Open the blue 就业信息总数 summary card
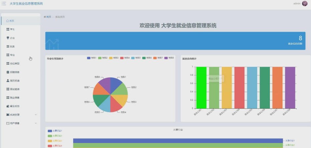Image resolution: width=311 pixels, height=148 pixels. pos(175,41)
